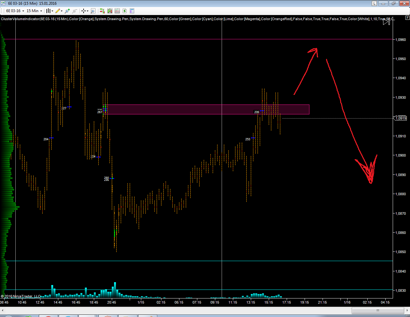Click the volume cluster label 204

46,139
